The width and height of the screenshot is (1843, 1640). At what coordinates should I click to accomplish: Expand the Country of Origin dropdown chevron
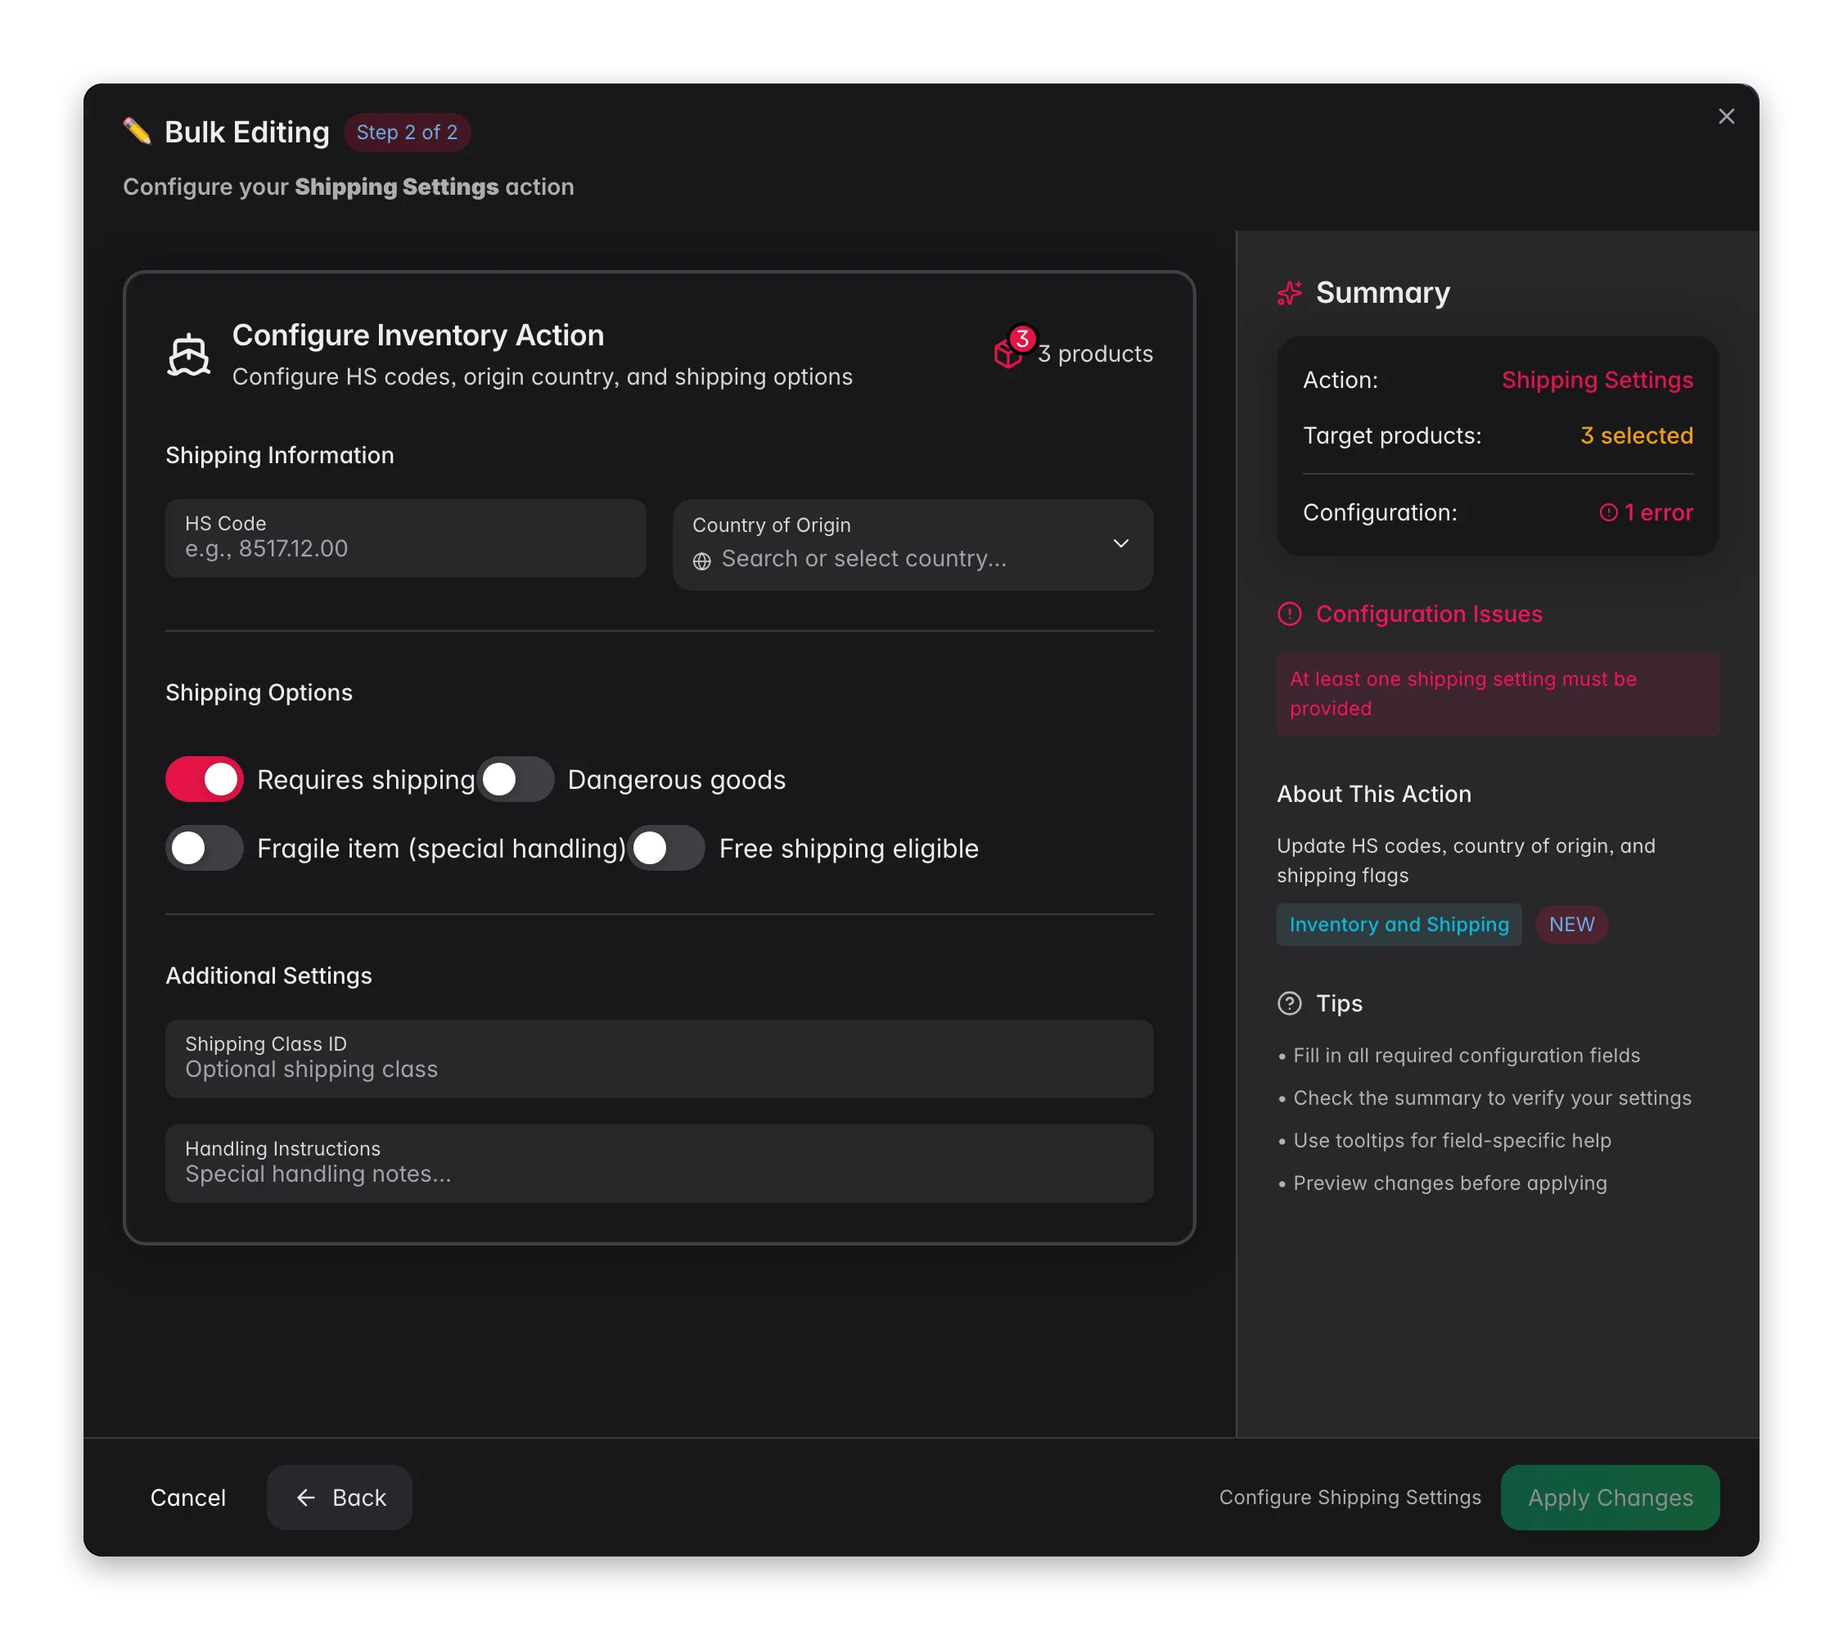(x=1120, y=543)
